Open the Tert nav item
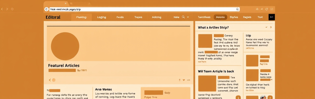The height and width of the screenshot is (99, 315). [260, 17]
